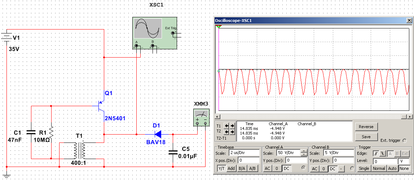The width and height of the screenshot is (414, 181).
Task: Select rising edge trigger button
Action: [x=376, y=153]
